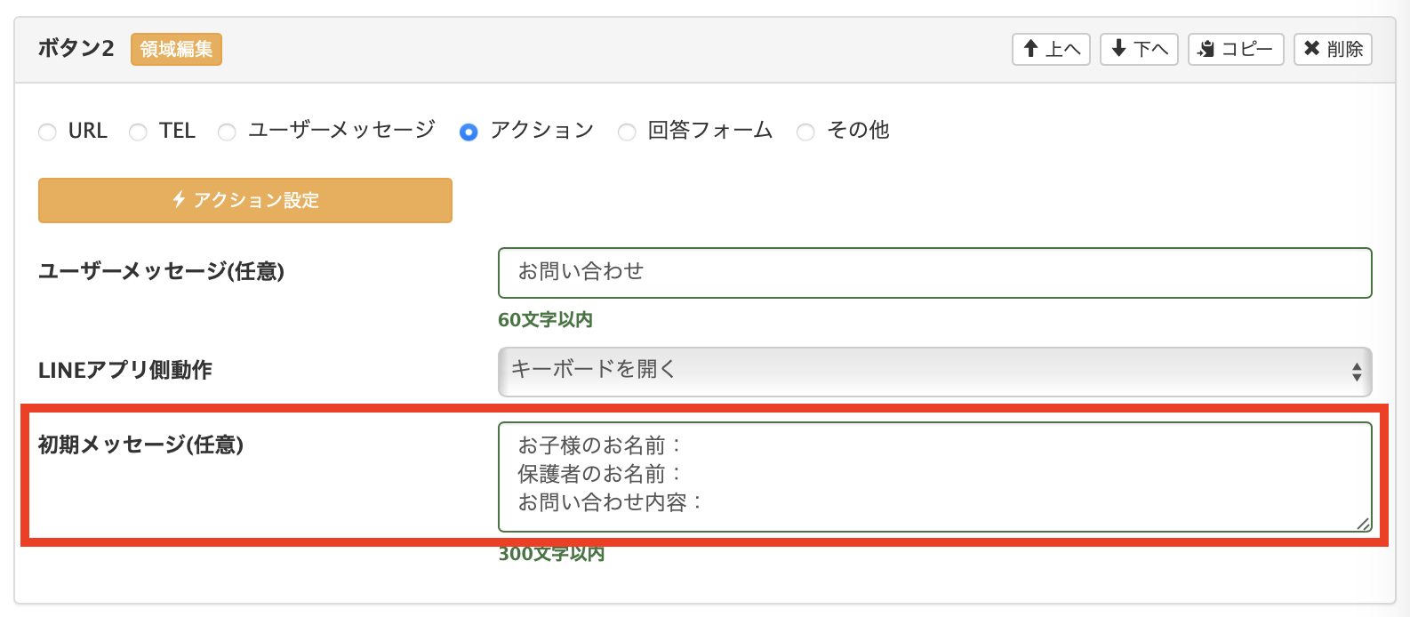The width and height of the screenshot is (1410, 617).
Task: Open the LINEアプリ側動作 dropdown
Action: click(933, 372)
